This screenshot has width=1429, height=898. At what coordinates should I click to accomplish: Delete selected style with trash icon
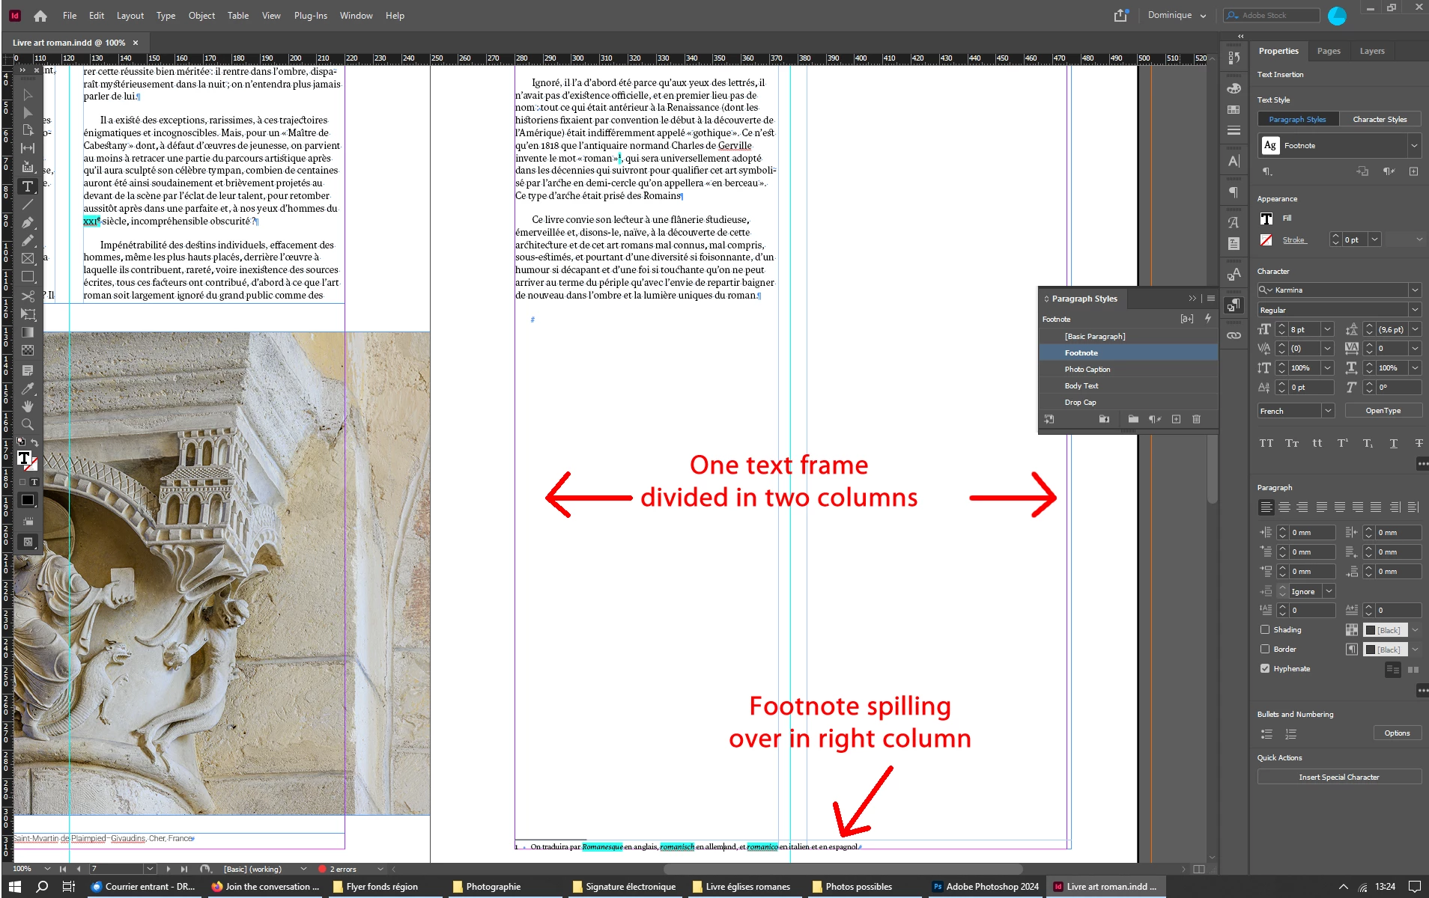1196,419
